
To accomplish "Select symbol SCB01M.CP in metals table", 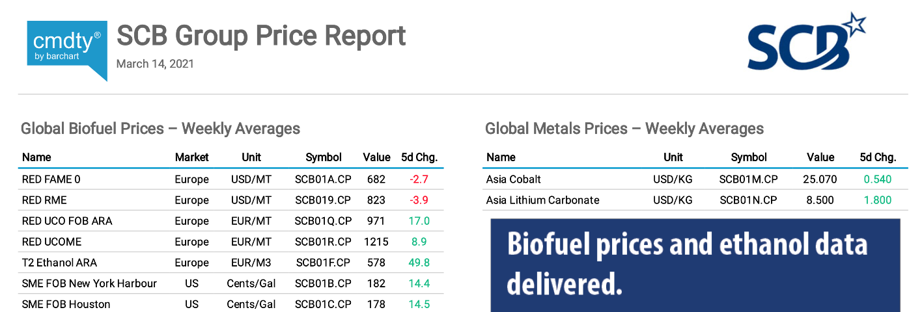I will 749,179.
